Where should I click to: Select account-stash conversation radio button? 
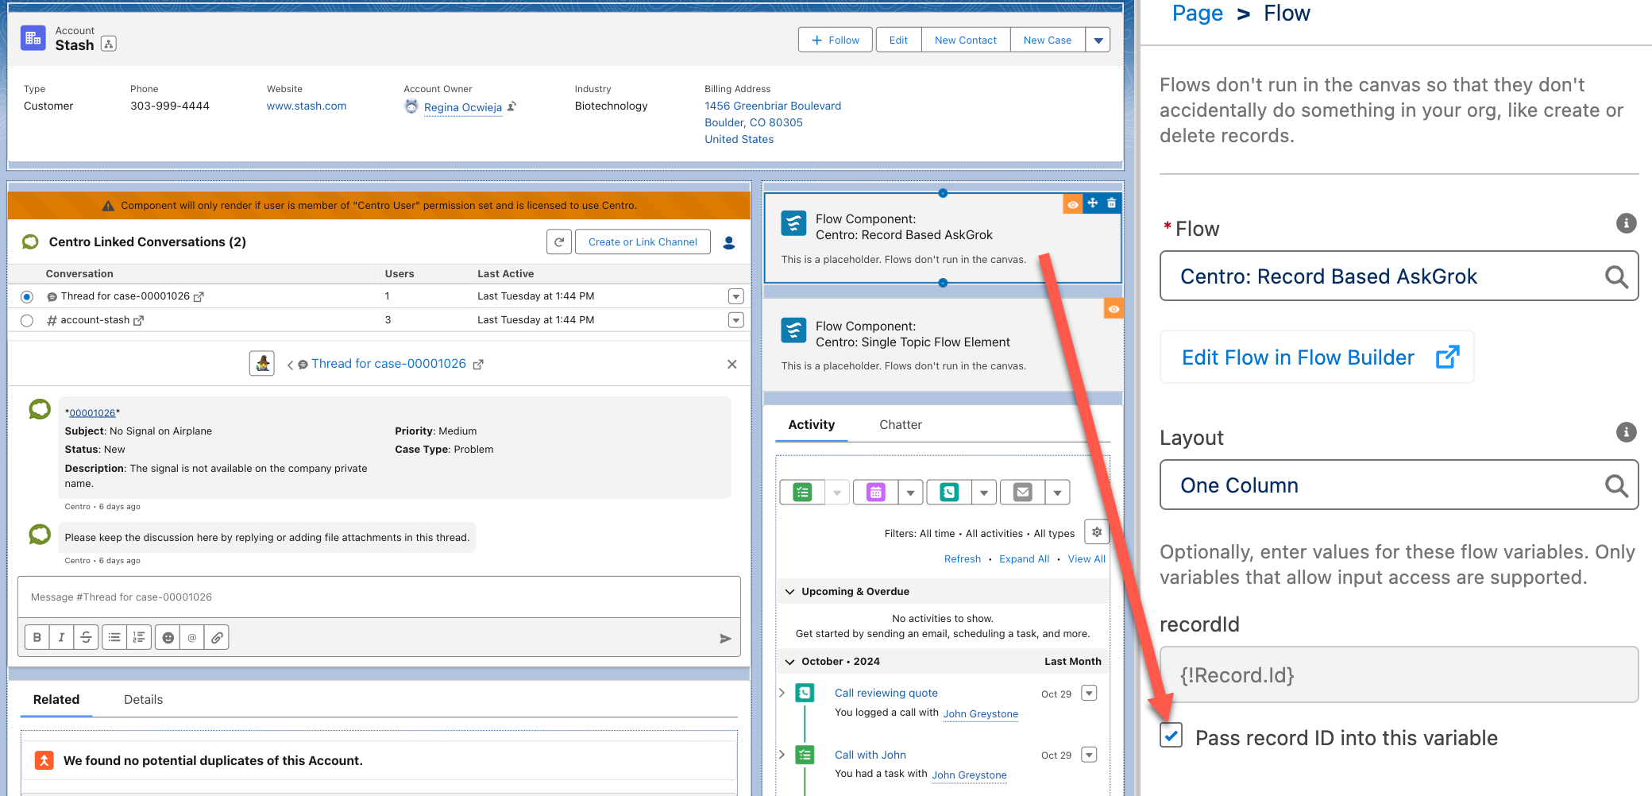point(27,320)
